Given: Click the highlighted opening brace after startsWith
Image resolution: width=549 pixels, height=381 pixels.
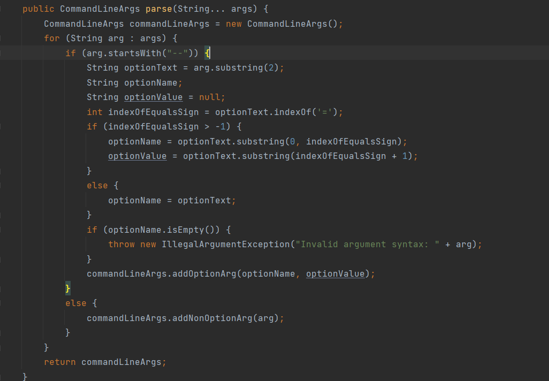Looking at the screenshot, I should pos(207,53).
